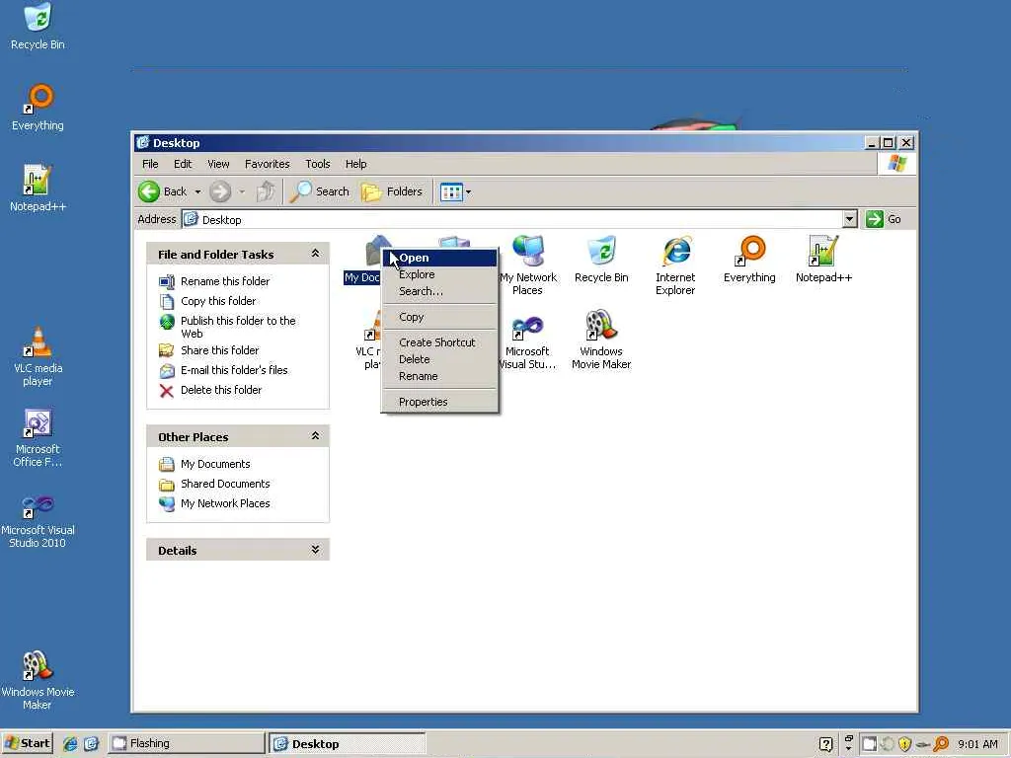
Task: Click Copy this folder link
Action: [x=218, y=301]
